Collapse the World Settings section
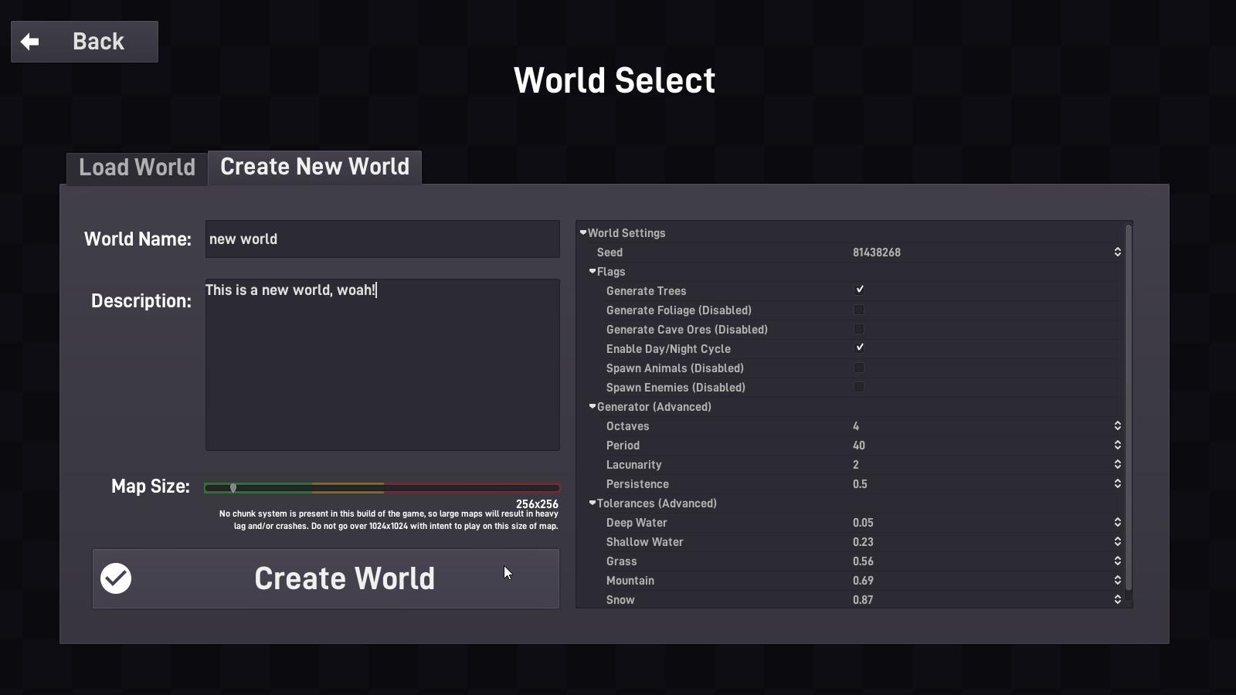 point(583,232)
